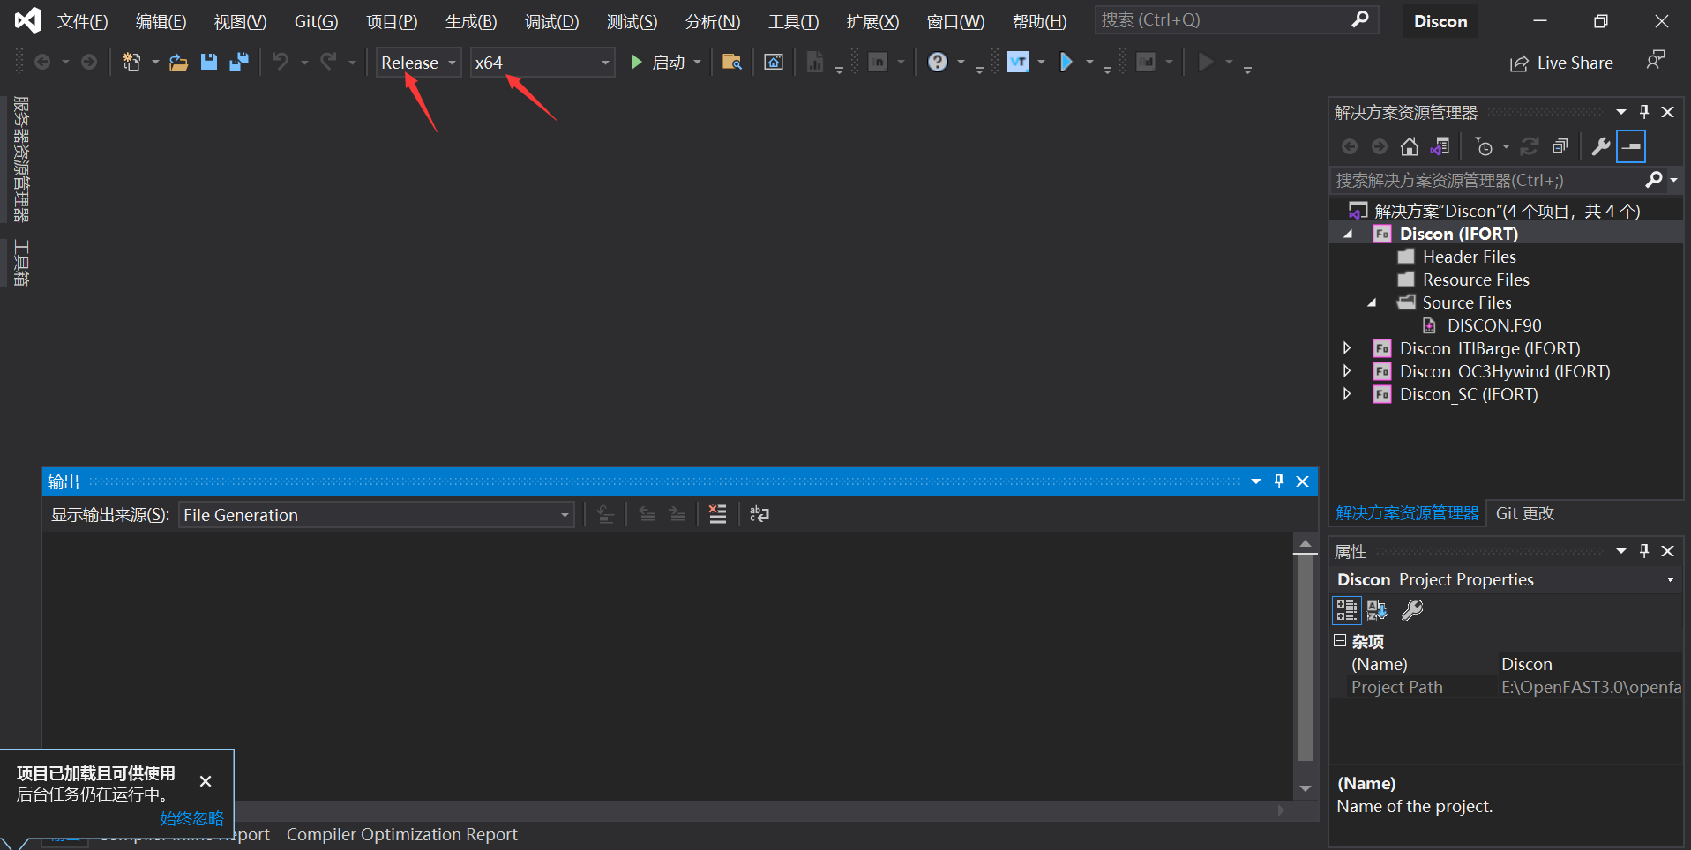
Task: Refresh the Solution Explorer tree
Action: tap(1530, 146)
